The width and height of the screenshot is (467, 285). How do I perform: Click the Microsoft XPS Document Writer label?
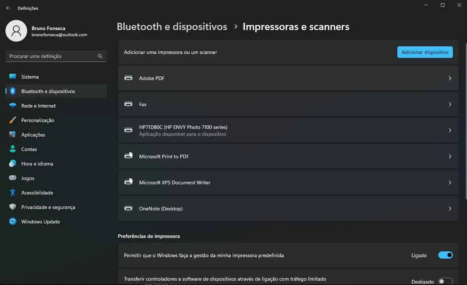click(x=175, y=183)
